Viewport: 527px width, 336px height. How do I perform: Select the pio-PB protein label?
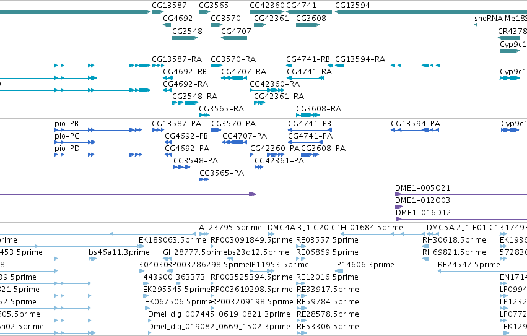[x=66, y=124]
